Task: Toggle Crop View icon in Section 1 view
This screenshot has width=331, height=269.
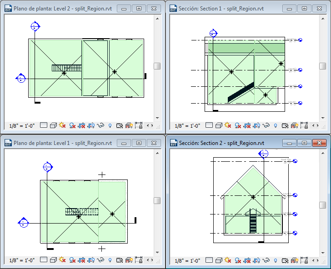Action: click(x=247, y=126)
